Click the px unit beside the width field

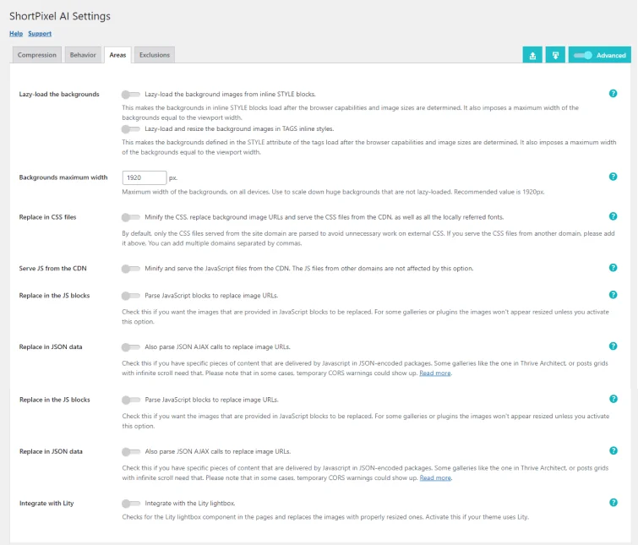tap(173, 177)
